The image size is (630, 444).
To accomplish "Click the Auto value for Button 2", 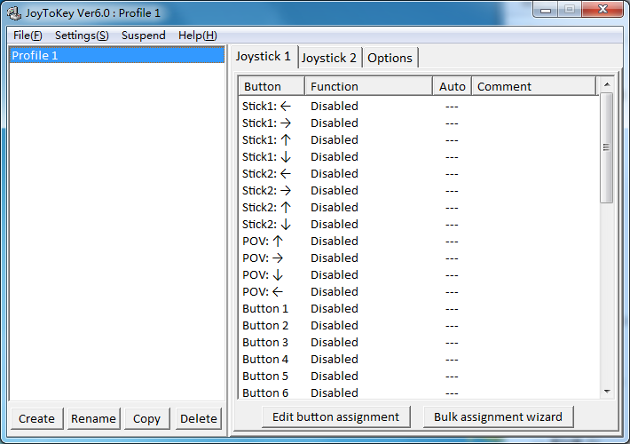I will point(452,326).
